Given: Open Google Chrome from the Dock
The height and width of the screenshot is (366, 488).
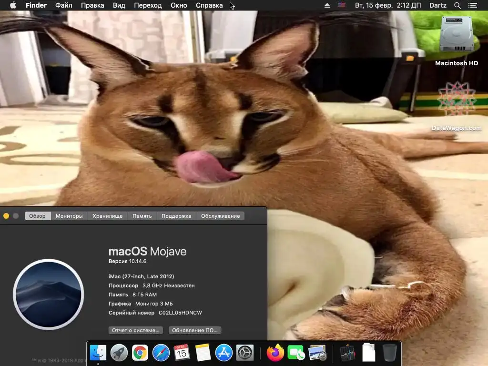Looking at the screenshot, I should (140, 353).
